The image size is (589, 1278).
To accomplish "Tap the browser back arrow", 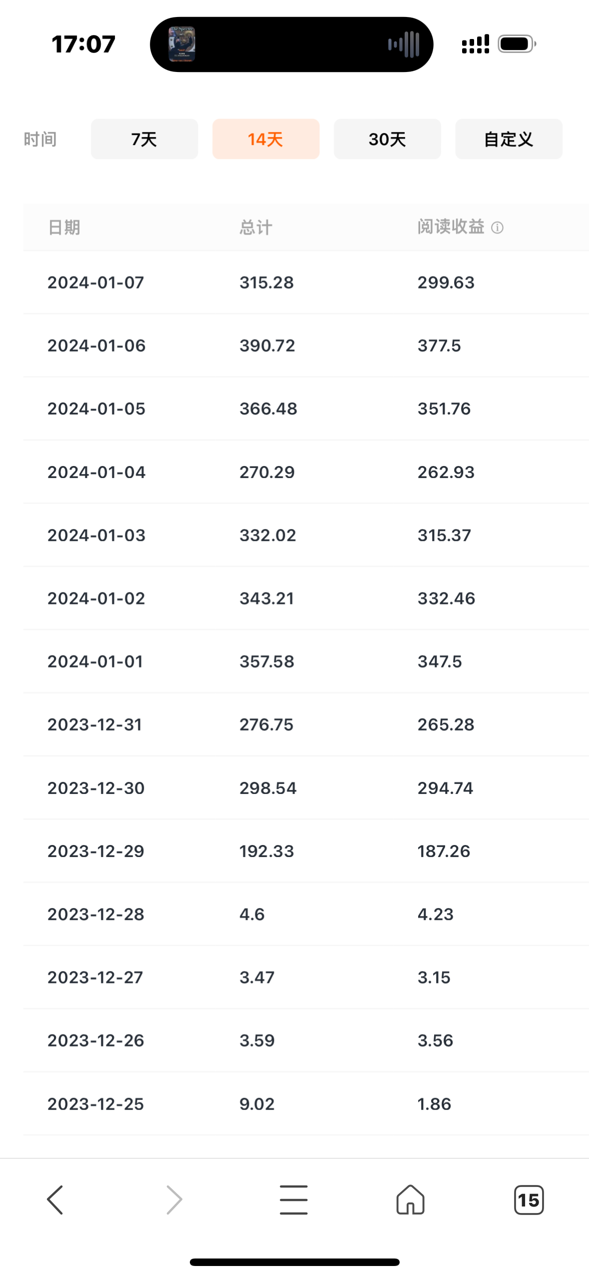I will pos(55,1199).
